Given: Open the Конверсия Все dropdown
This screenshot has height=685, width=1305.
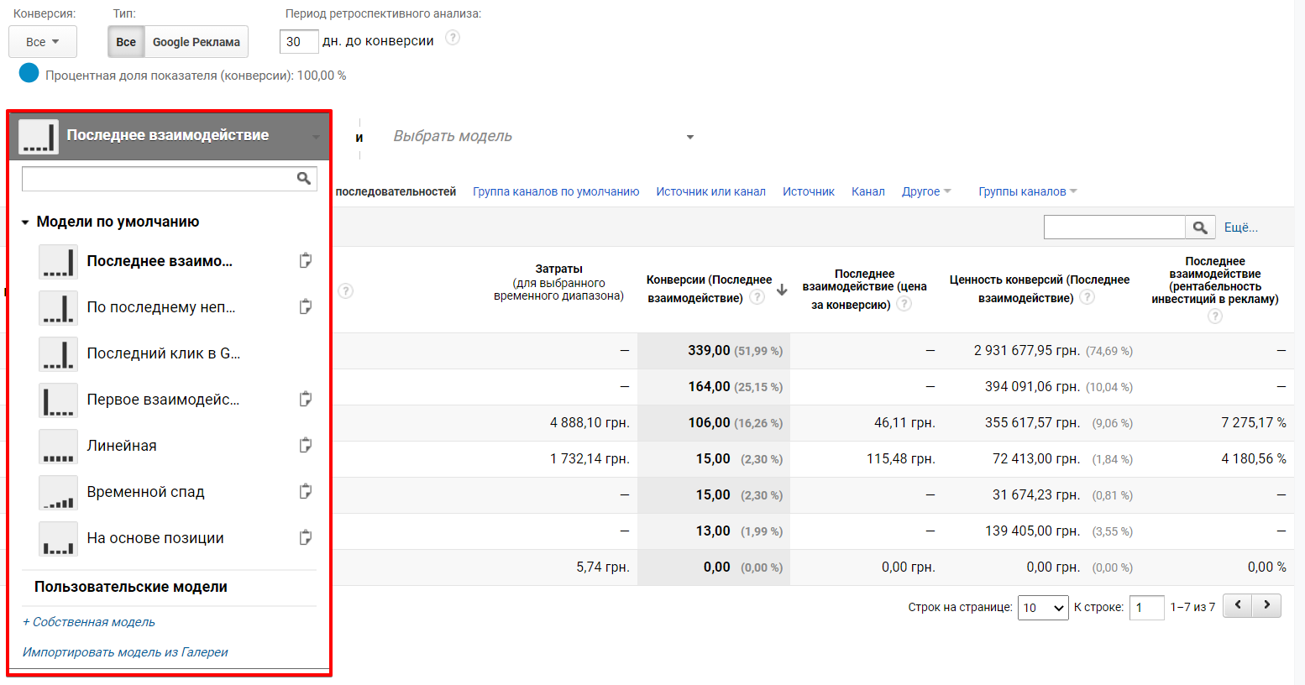Looking at the screenshot, I should 43,42.
